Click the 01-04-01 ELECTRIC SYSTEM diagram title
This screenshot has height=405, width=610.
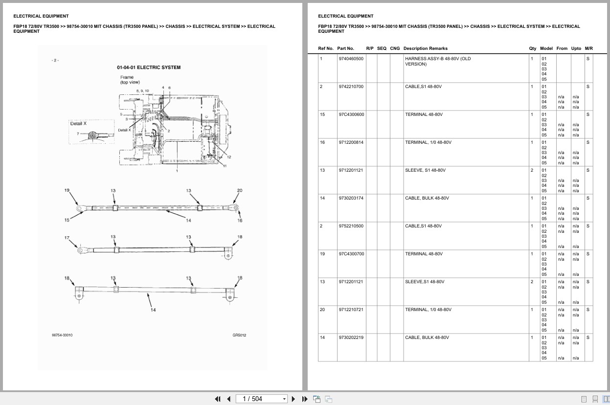click(x=149, y=67)
